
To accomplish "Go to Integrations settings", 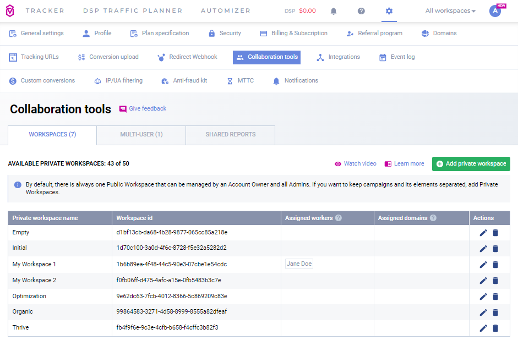I will 338,57.
